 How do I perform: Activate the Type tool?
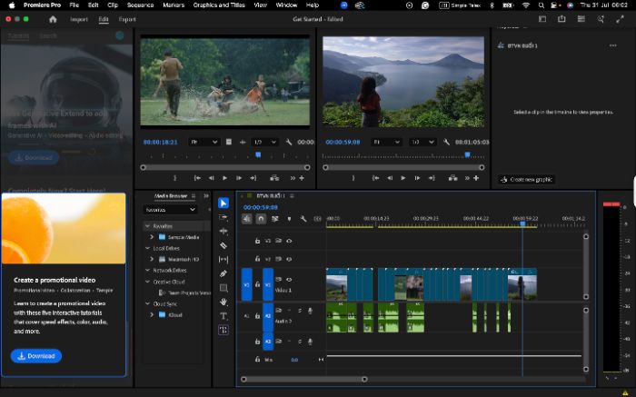(x=224, y=316)
